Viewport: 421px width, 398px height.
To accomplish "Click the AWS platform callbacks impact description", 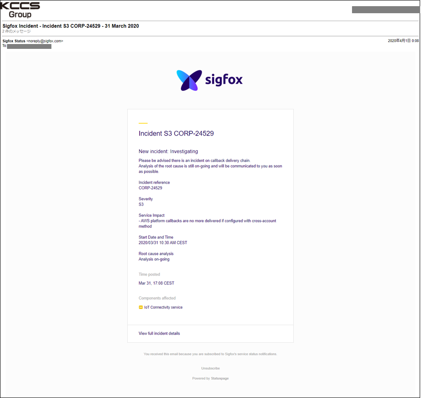I will [x=207, y=224].
